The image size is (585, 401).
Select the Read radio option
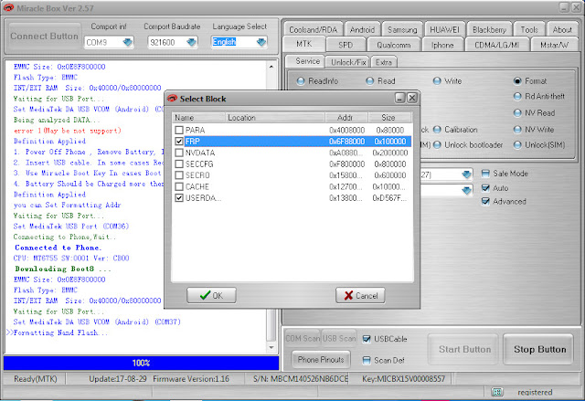369,81
